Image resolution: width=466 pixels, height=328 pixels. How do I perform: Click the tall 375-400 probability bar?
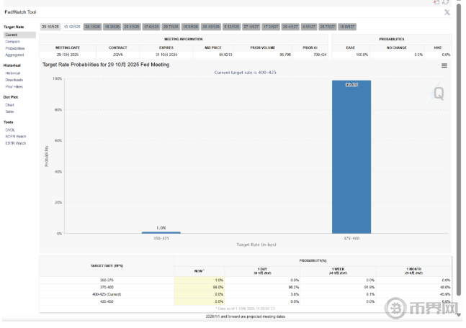[x=351, y=157]
